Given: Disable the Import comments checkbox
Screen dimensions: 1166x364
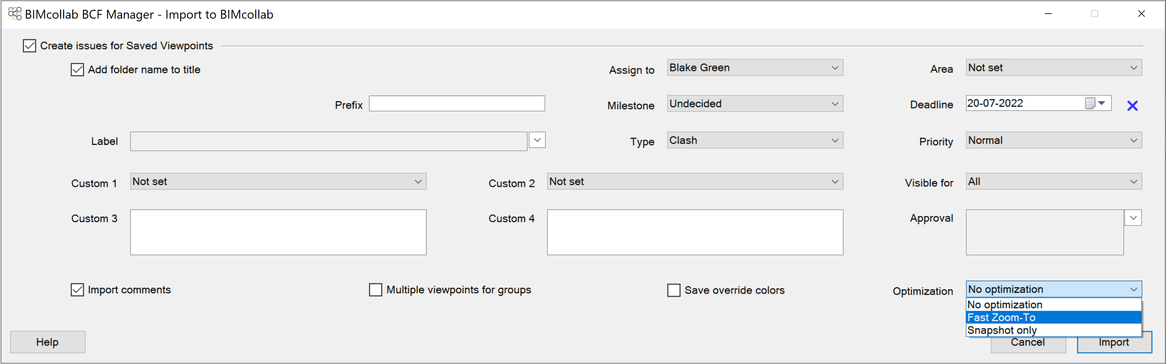Looking at the screenshot, I should [x=77, y=290].
